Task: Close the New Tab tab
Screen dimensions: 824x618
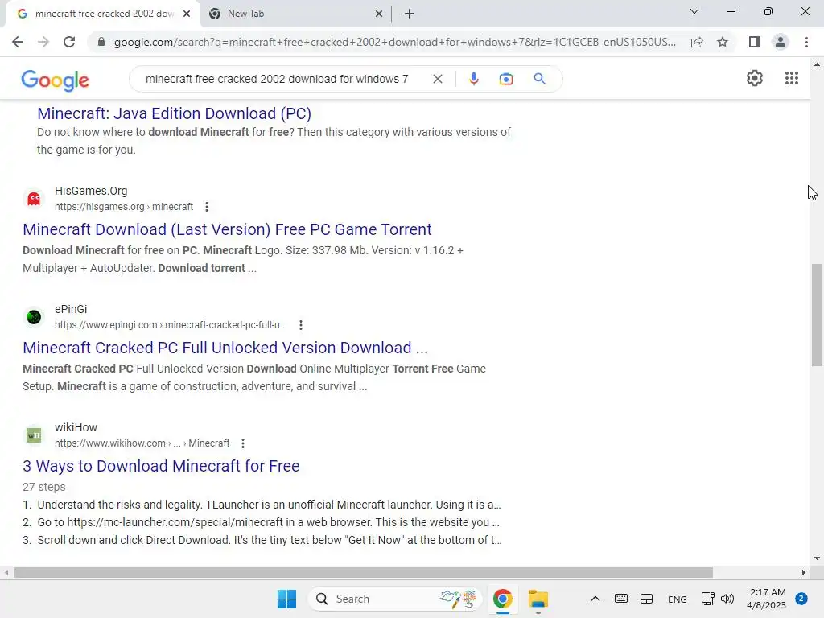Action: (x=379, y=14)
